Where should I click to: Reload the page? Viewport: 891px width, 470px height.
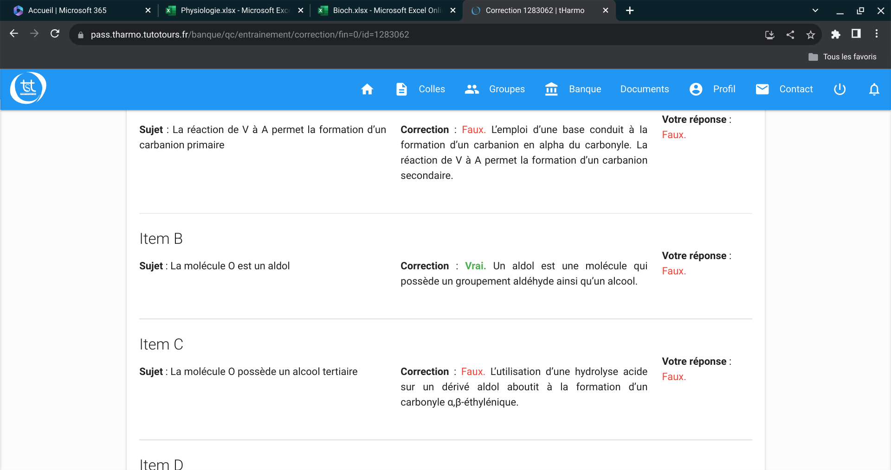pos(55,34)
